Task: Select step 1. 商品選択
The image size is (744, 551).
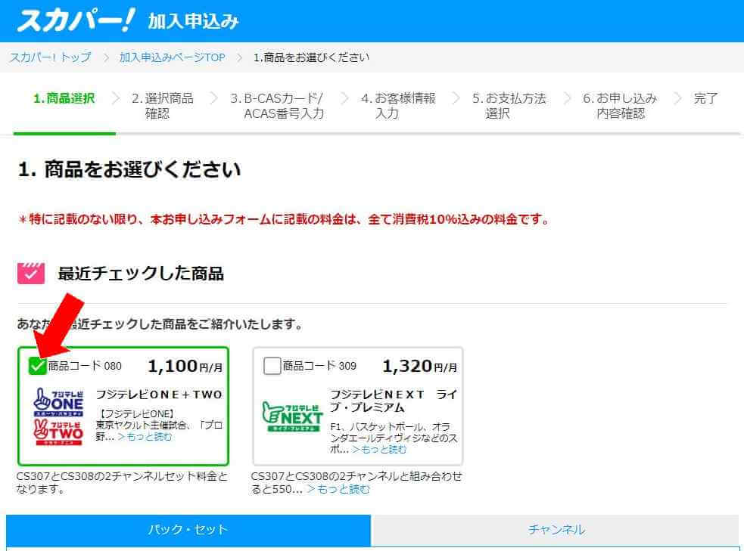Action: (x=64, y=98)
